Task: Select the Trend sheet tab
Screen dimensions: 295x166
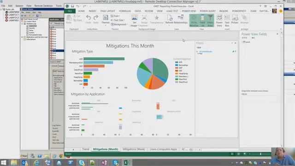Action: coord(85,149)
